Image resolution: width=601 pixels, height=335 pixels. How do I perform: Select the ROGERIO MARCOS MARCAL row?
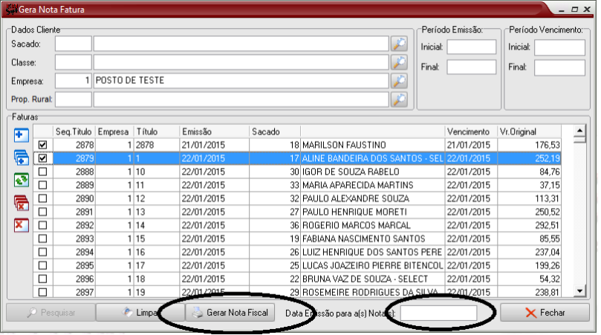(297, 225)
